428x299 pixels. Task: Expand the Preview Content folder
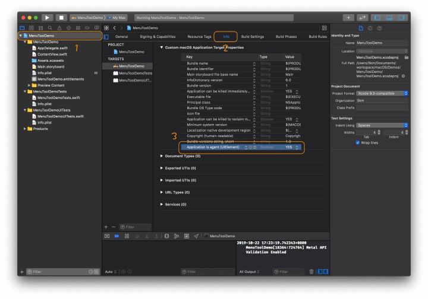click(x=29, y=85)
